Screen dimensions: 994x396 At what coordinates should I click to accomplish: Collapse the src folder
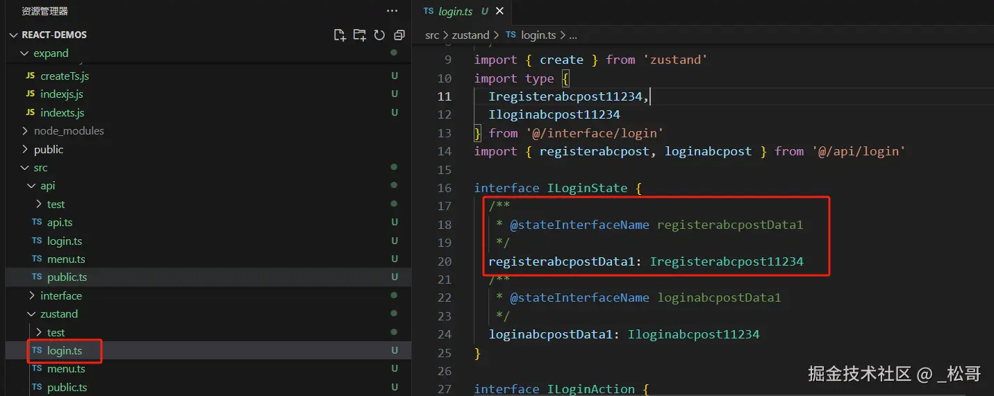pyautogui.click(x=40, y=167)
